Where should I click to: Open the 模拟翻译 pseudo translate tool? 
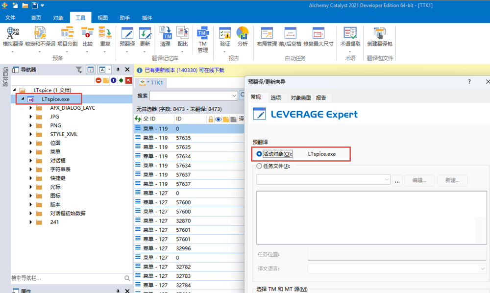[13, 37]
